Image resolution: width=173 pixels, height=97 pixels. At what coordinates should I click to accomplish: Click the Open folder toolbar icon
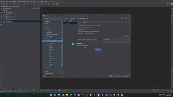pos(1,4)
